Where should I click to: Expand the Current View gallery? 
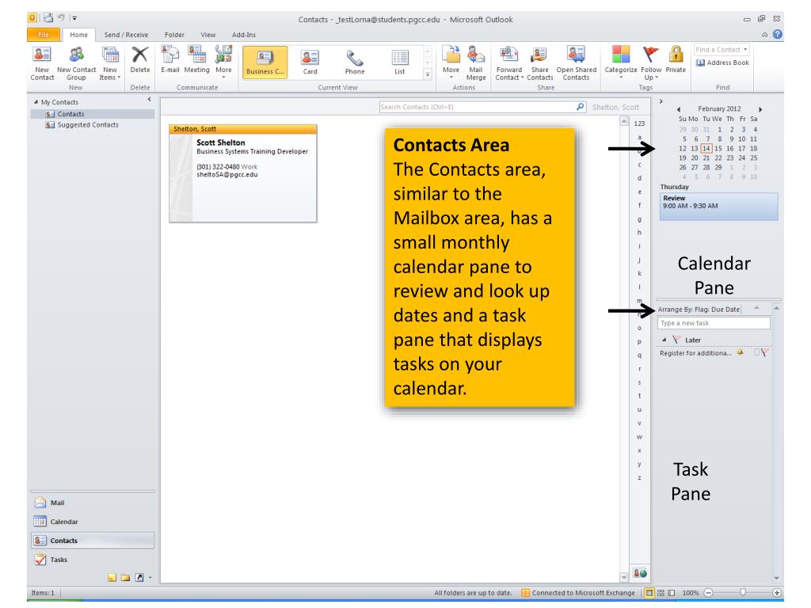[428, 74]
